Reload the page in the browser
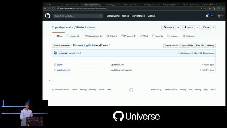 pyautogui.click(x=54, y=9)
